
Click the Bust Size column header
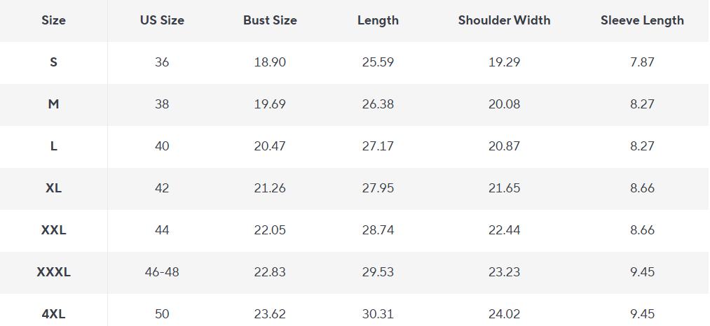point(270,20)
